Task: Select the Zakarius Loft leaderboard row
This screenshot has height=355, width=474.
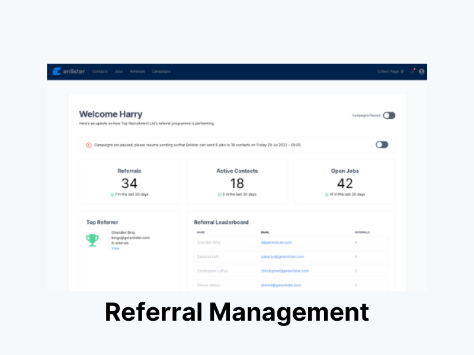Action: pos(290,257)
